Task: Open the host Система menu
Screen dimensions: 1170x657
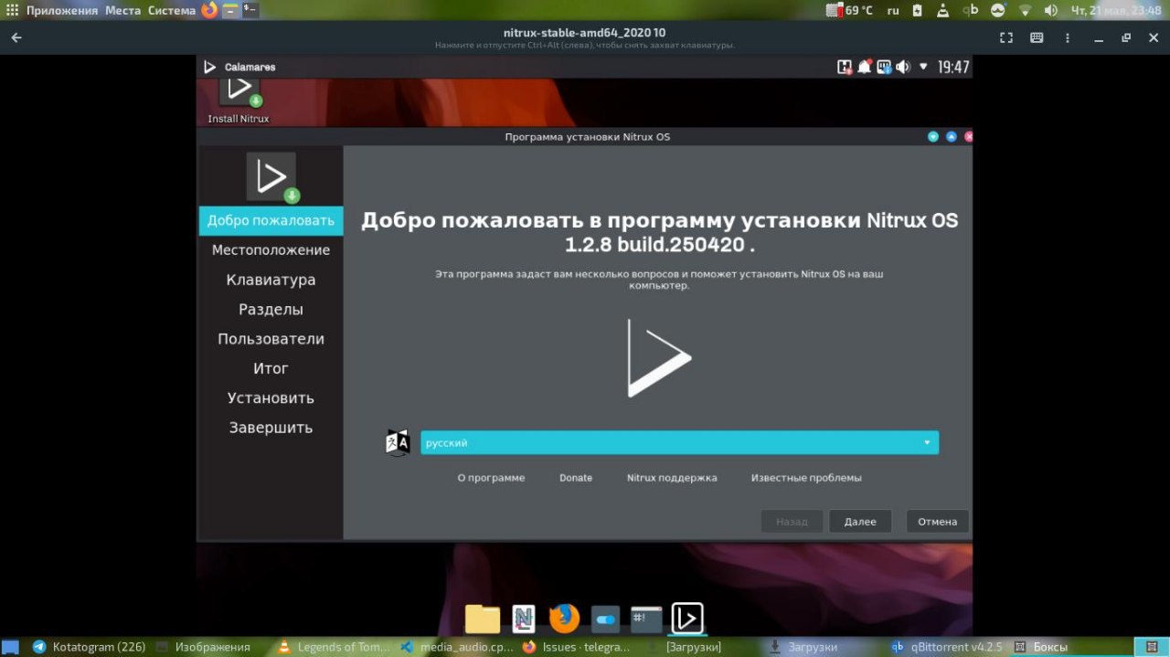Action: (172, 10)
